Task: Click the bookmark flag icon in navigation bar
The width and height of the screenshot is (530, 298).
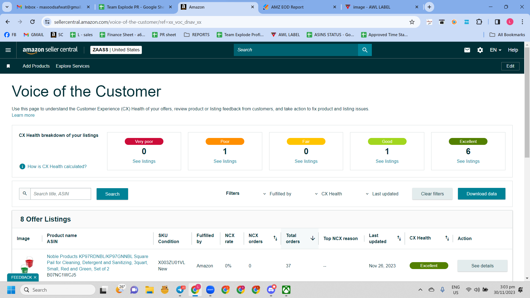Action: [8, 66]
